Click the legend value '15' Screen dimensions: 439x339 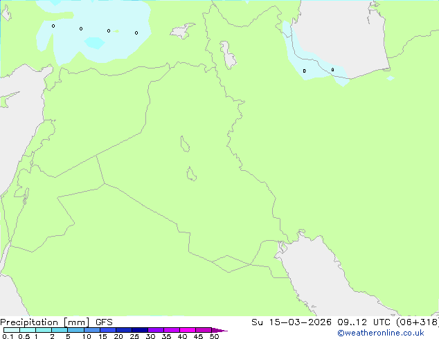tap(102, 336)
